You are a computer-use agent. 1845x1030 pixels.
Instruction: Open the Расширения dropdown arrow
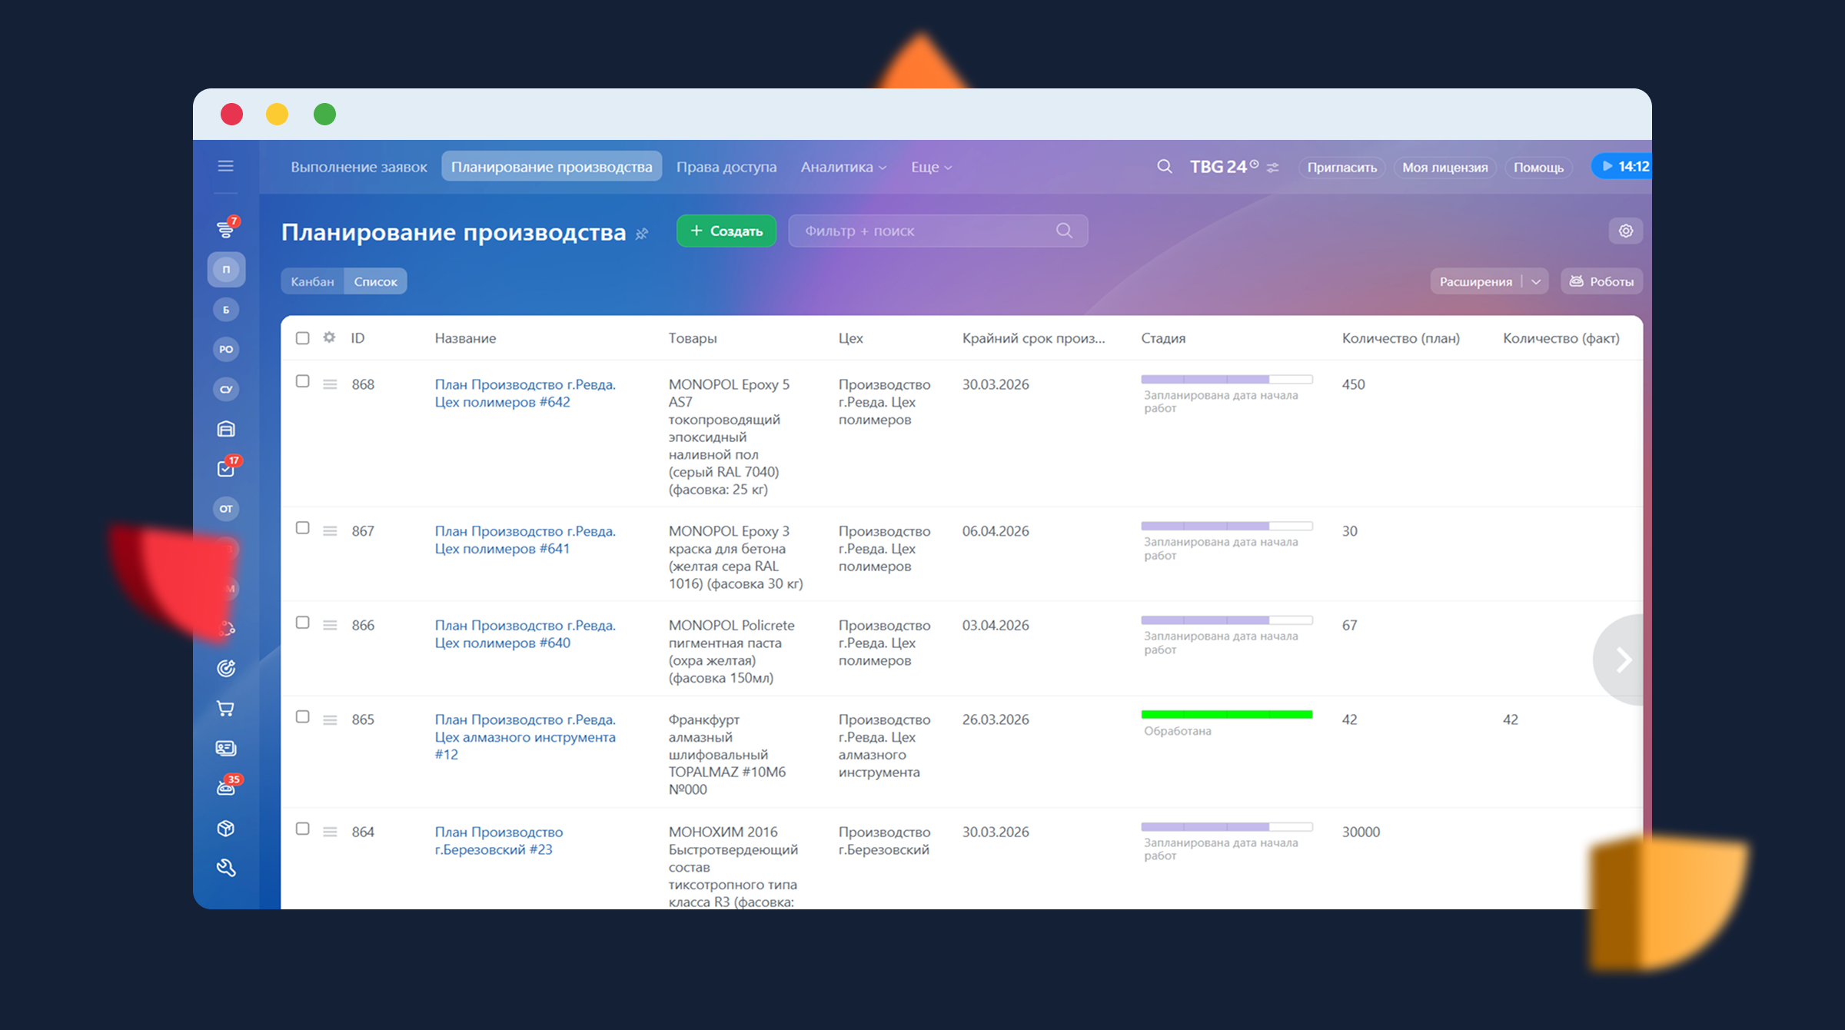(x=1536, y=281)
